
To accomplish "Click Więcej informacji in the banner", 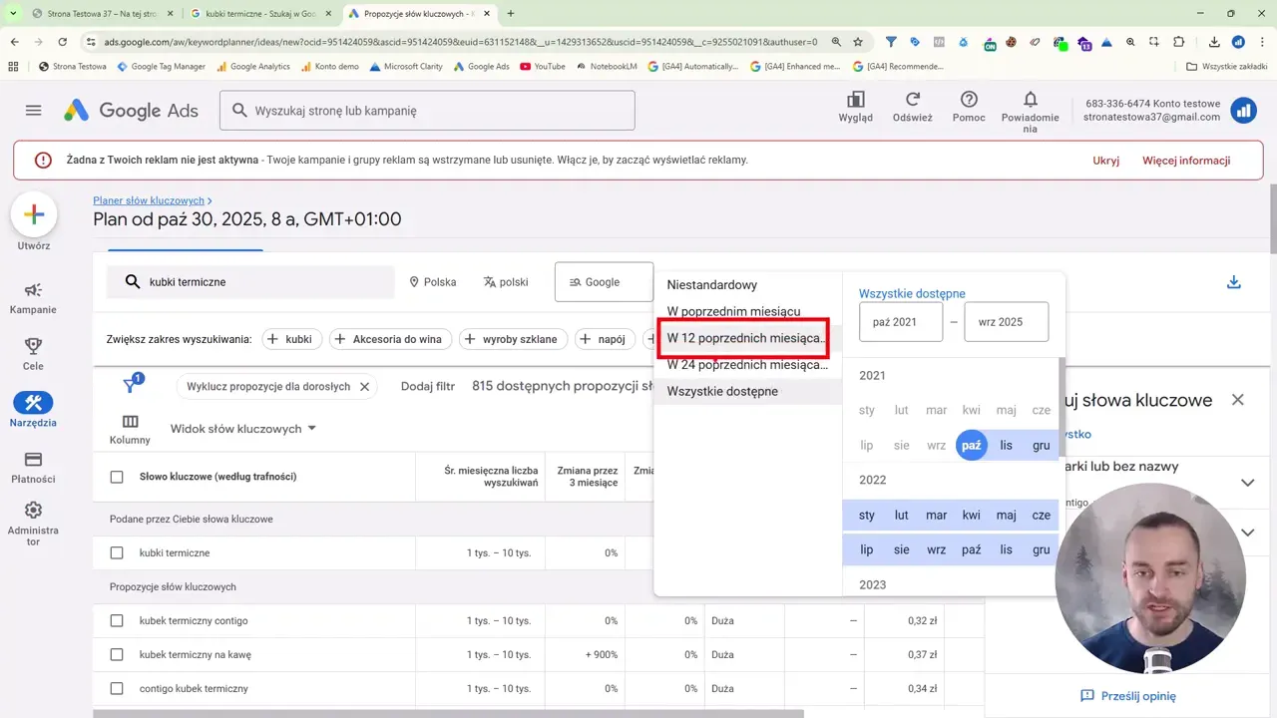I will click(x=1186, y=161).
